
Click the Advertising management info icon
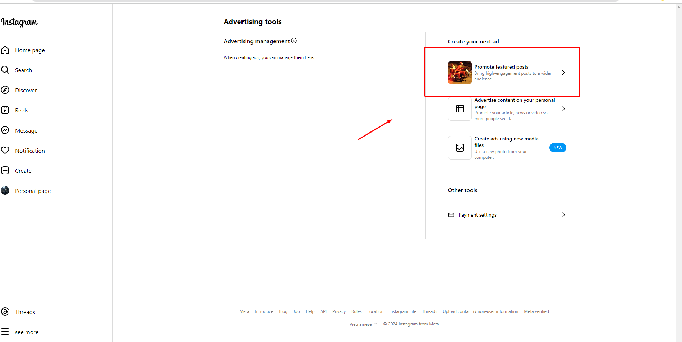[294, 41]
